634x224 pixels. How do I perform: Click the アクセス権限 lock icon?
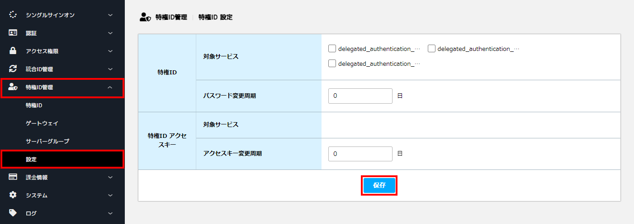pos(13,51)
